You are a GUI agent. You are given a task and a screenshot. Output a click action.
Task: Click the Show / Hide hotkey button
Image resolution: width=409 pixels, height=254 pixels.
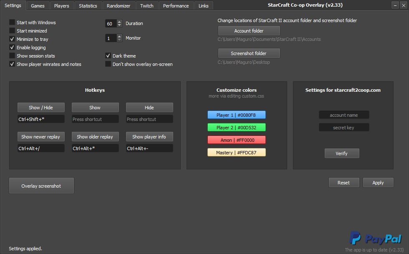click(41, 108)
